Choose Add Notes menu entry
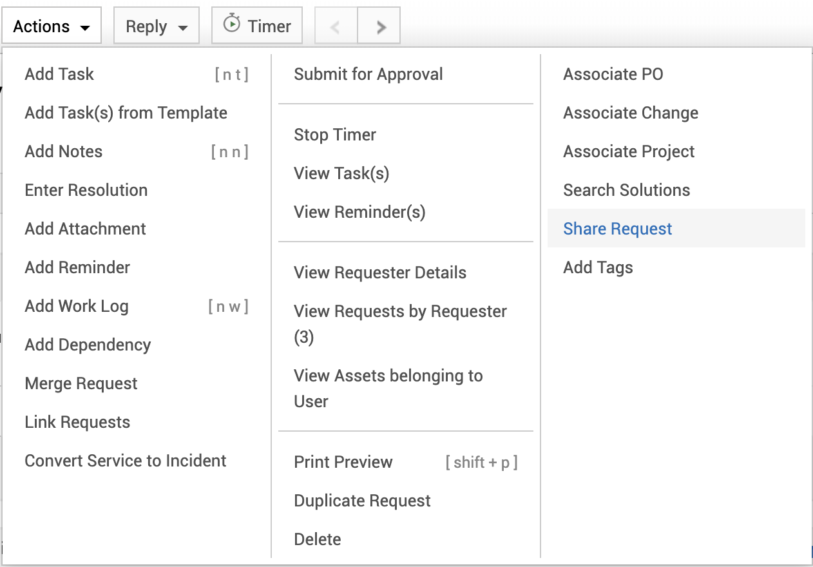 tap(64, 151)
